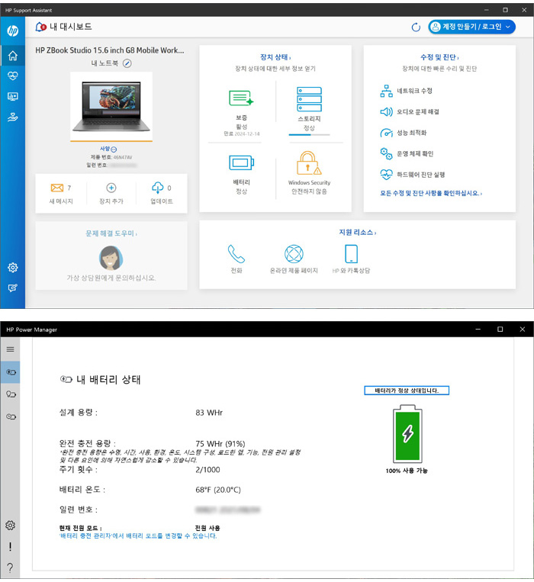534x582 pixels.
Task: Open the 배터리 battery status icon
Action: pyautogui.click(x=241, y=162)
